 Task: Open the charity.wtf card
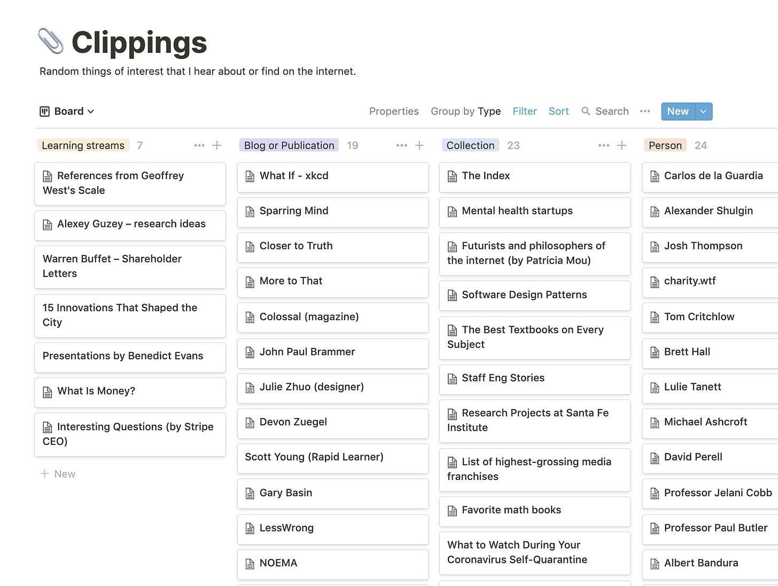[710, 282]
